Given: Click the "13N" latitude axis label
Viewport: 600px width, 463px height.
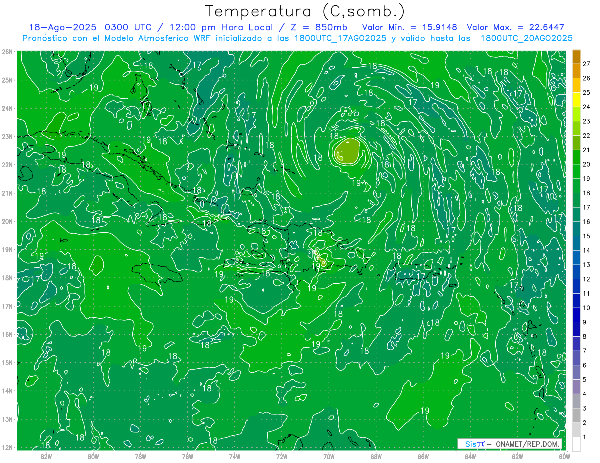Looking at the screenshot, I should [7, 419].
